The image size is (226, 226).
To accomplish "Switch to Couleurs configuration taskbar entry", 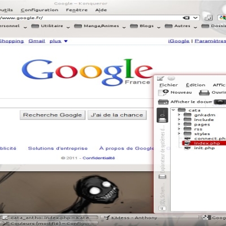I will coord(50,224).
